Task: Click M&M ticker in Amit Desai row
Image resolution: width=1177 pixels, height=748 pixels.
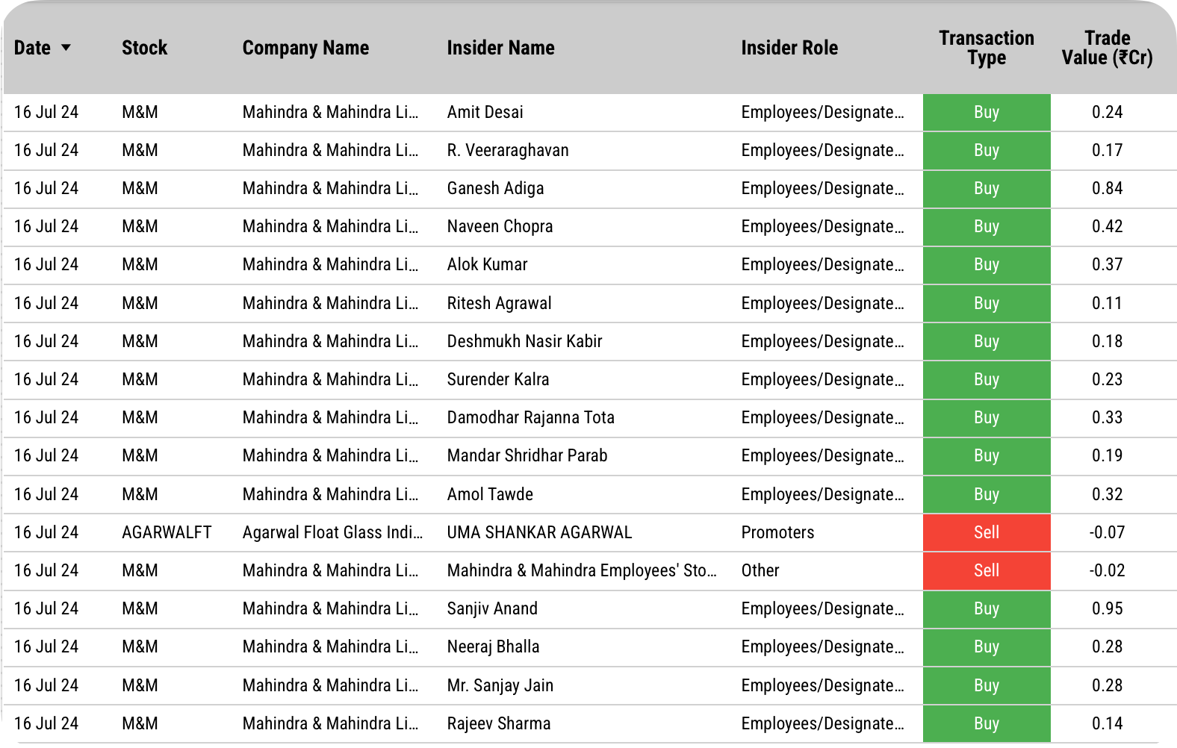Action: (140, 112)
